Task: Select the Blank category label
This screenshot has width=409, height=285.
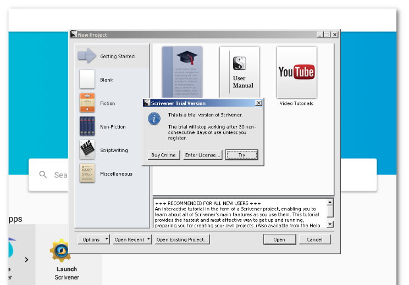Action: click(107, 80)
